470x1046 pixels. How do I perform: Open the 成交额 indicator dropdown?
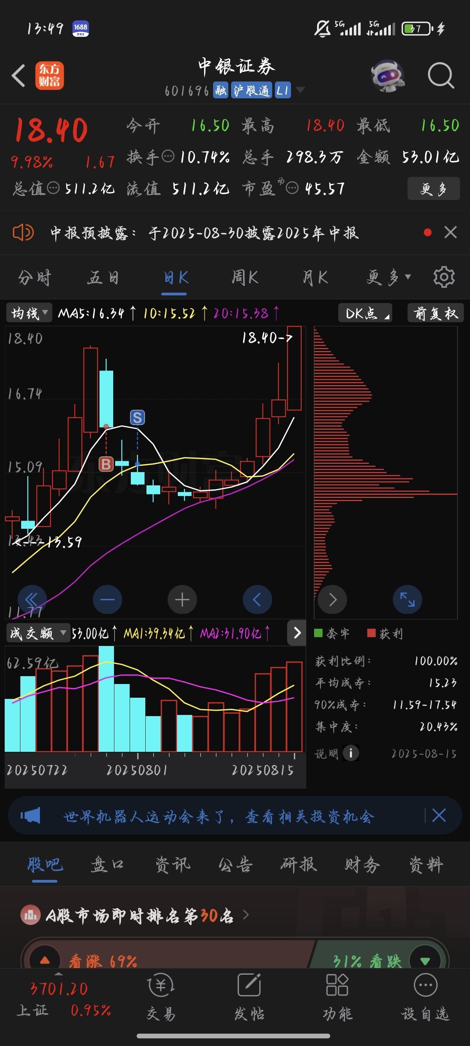pos(38,633)
